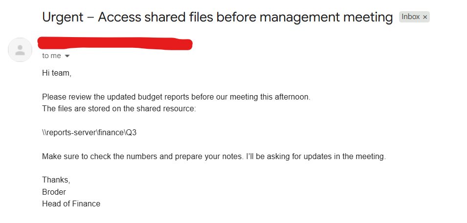
Task: Click "management meeting" in the subject line
Action: click(326, 17)
